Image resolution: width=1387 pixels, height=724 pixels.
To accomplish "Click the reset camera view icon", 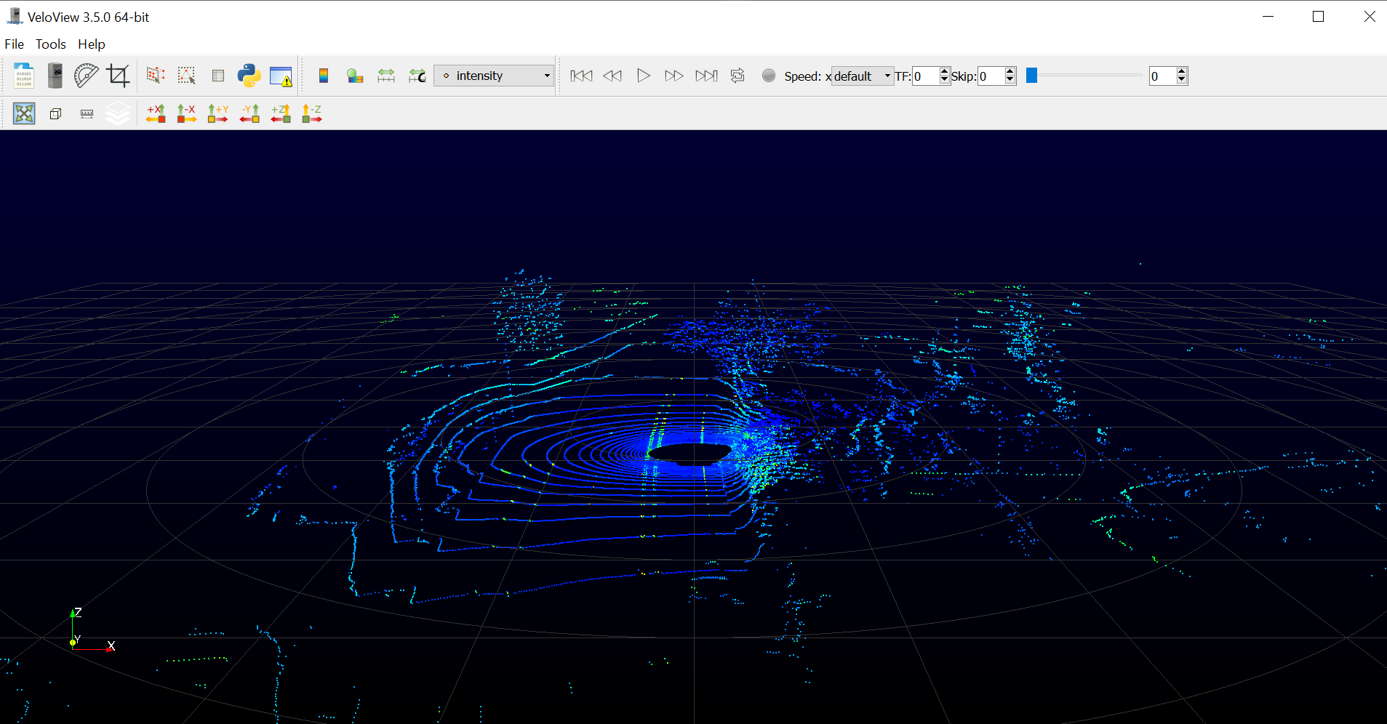I will point(24,113).
